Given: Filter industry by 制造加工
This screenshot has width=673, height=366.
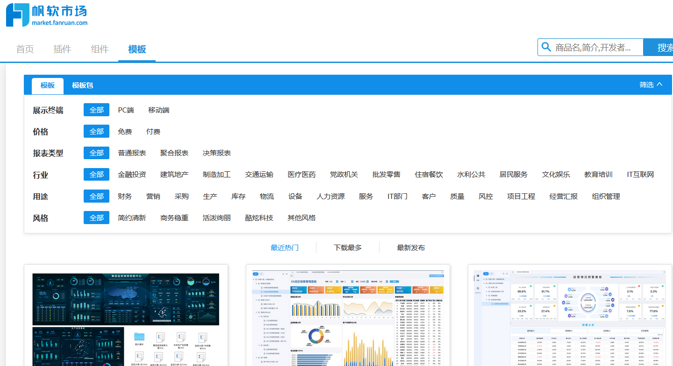Looking at the screenshot, I should (217, 175).
